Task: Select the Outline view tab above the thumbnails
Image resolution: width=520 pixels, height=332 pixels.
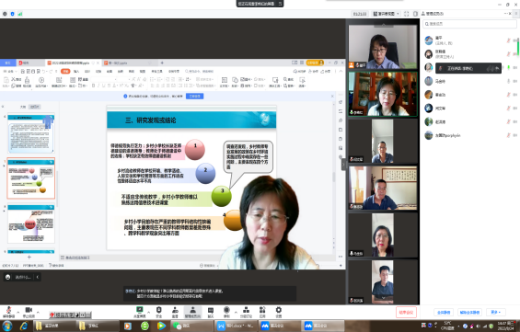Action: pyautogui.click(x=23, y=107)
